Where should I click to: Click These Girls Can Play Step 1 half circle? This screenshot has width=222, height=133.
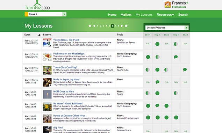tap(148, 70)
